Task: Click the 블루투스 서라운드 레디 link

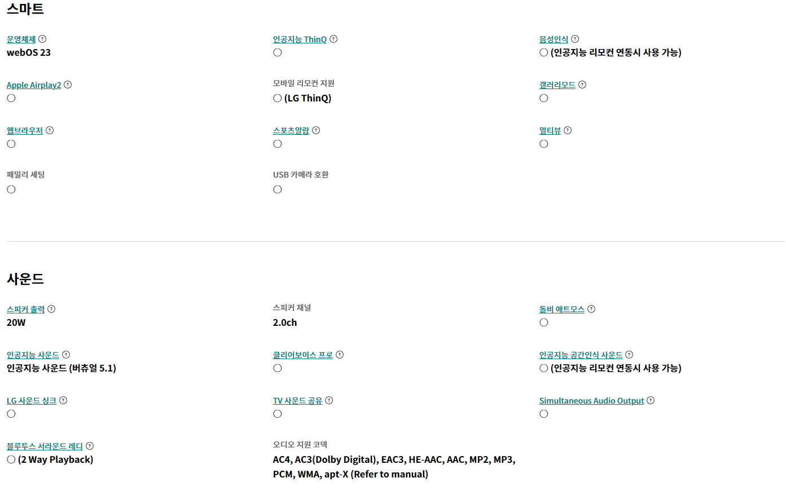Action: [x=45, y=446]
